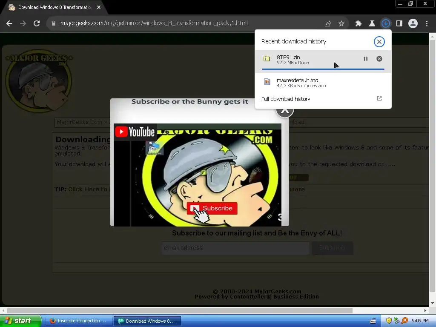The image size is (436, 327).
Task: Click the 9:09 PM system clock
Action: (420, 321)
